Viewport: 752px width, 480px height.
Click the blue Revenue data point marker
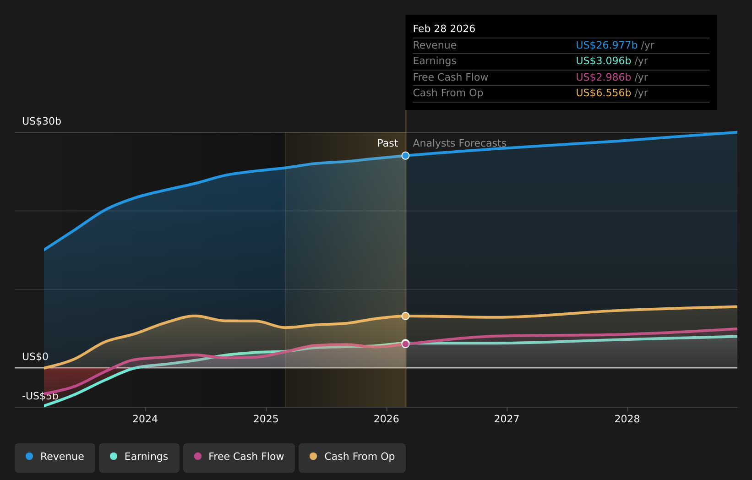405,156
